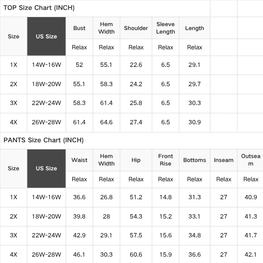This screenshot has width=263, height=263.
Task: Click the hip value 54.3 for 2X
Action: point(136,216)
